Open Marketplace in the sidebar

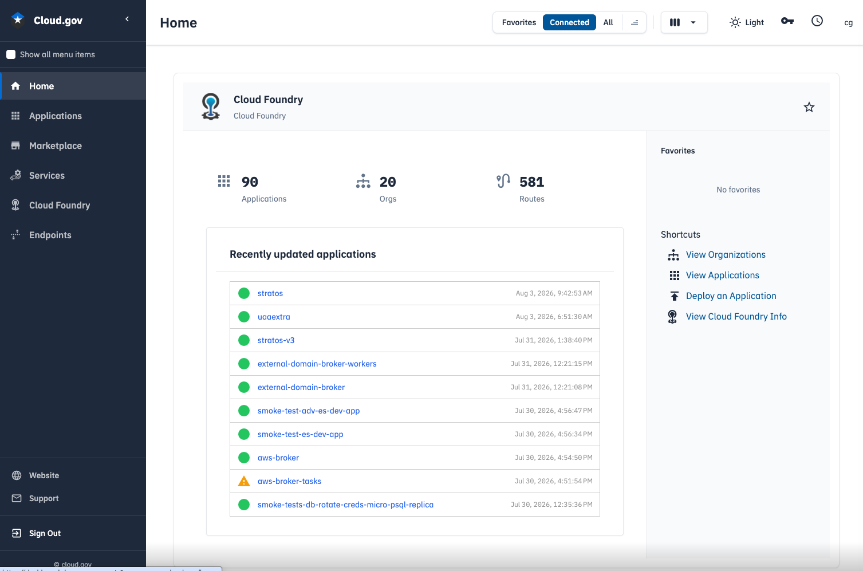click(73, 145)
